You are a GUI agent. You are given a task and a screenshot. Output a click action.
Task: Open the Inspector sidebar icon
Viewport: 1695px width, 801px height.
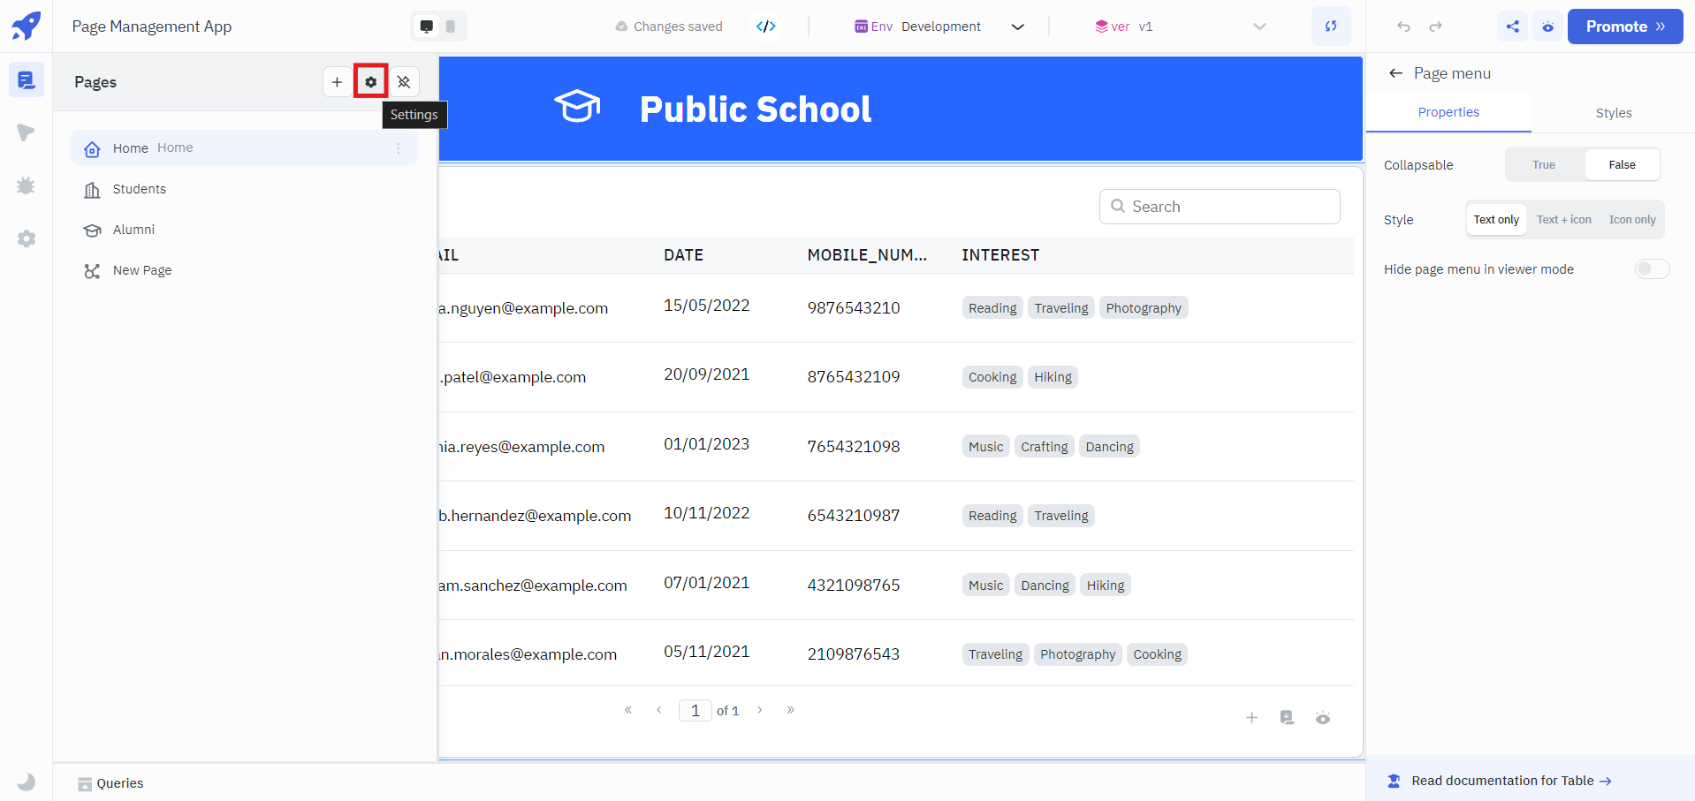click(x=26, y=133)
